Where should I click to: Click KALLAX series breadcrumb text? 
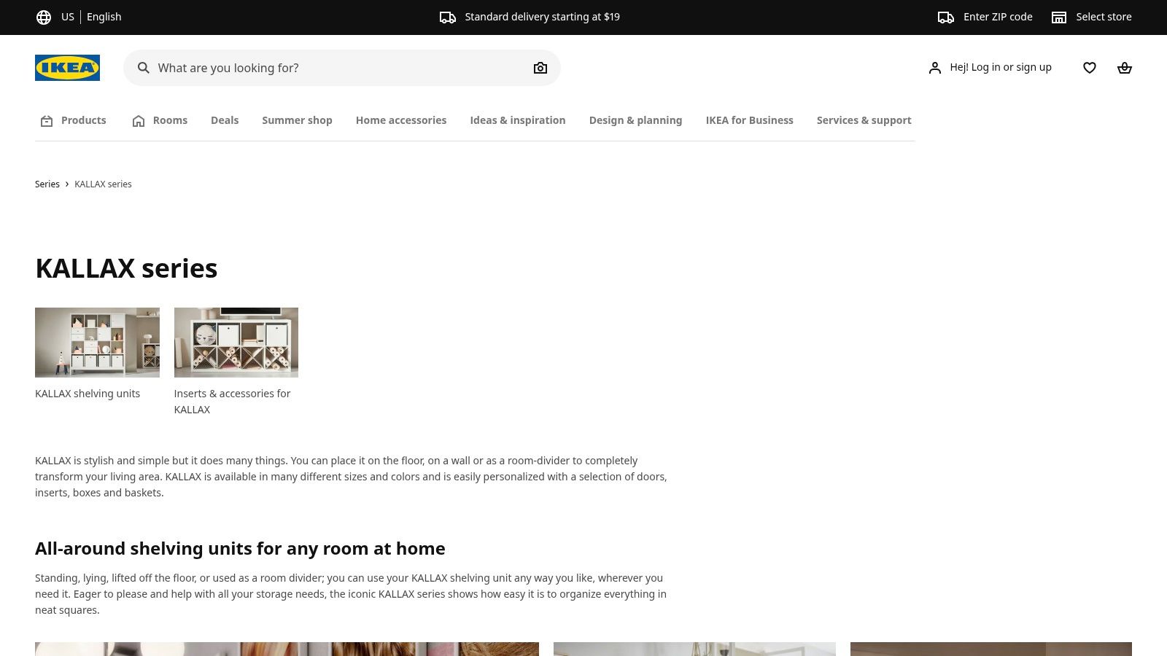tap(103, 184)
